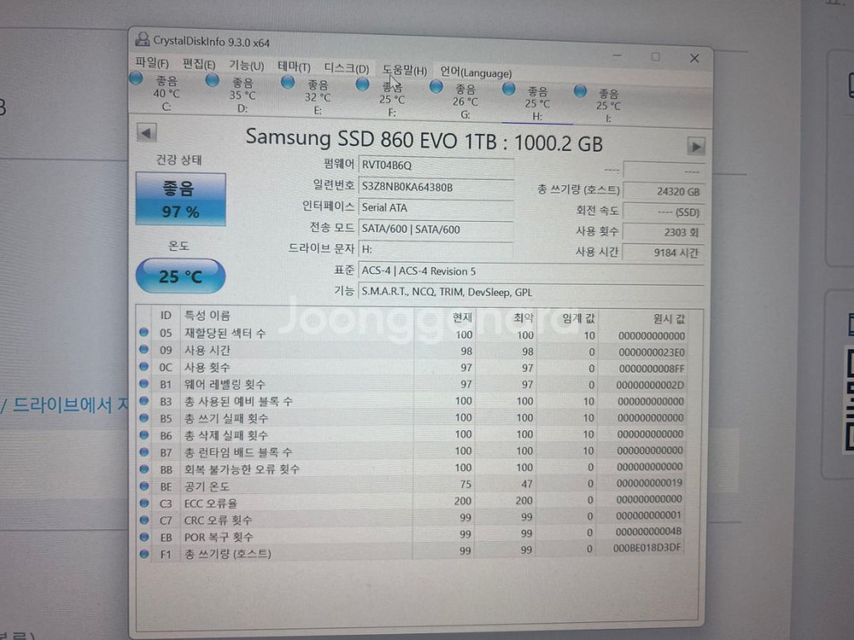
Task: Select drive E: status icon at 32 °C
Action: tap(288, 83)
